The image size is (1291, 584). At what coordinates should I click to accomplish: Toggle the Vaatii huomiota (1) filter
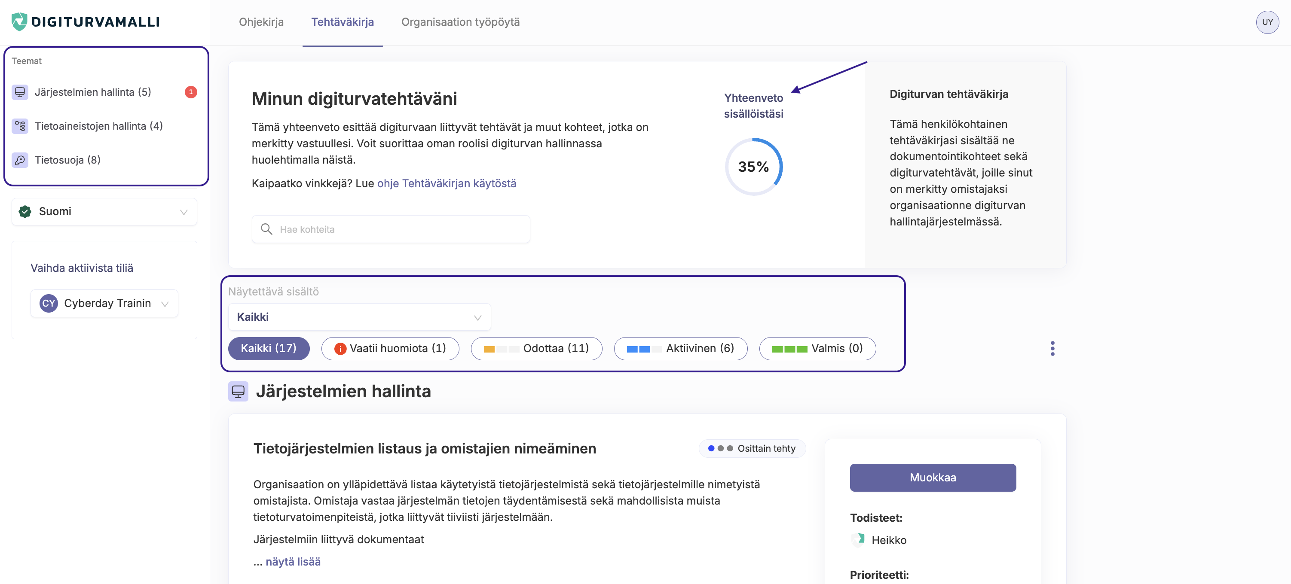(x=390, y=349)
